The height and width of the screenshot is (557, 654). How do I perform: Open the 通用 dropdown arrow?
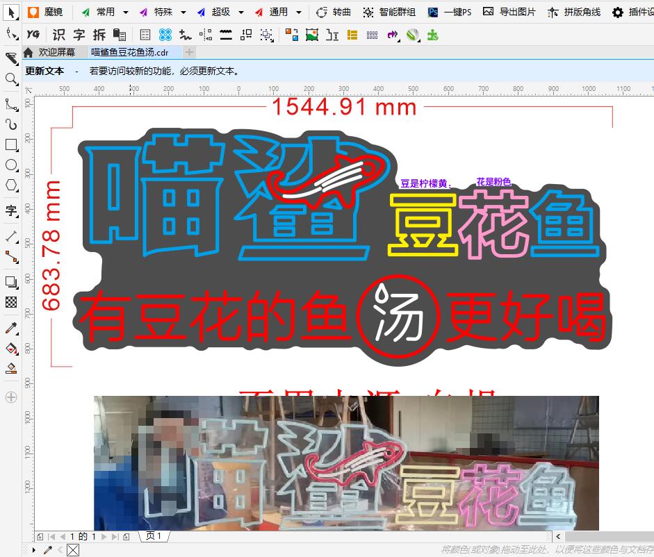299,13
